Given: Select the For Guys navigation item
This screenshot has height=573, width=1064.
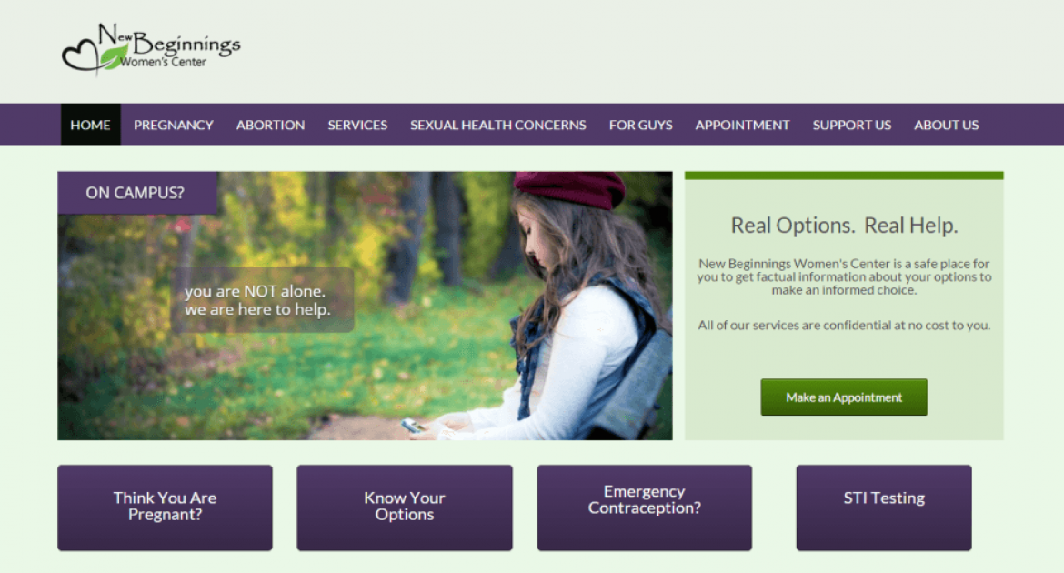Looking at the screenshot, I should (640, 125).
